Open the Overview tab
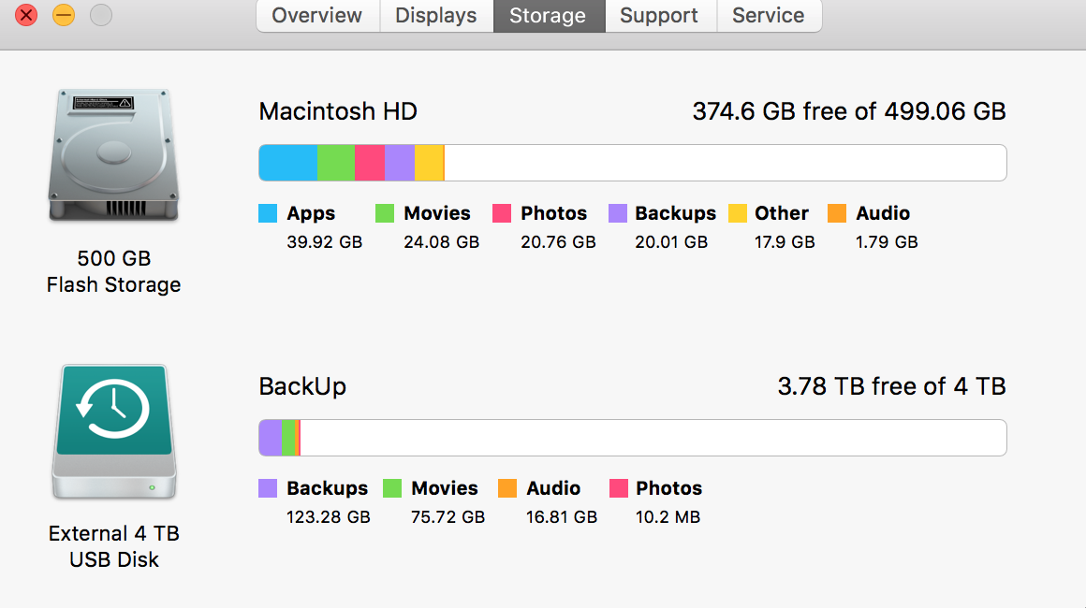The image size is (1086, 608). coord(318,15)
